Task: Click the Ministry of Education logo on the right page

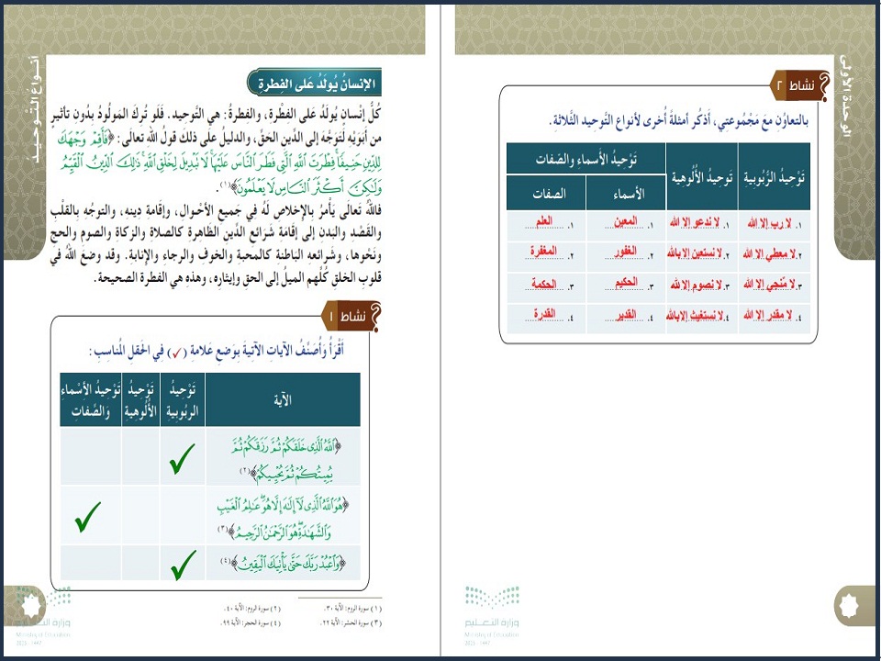Action: pos(492,614)
